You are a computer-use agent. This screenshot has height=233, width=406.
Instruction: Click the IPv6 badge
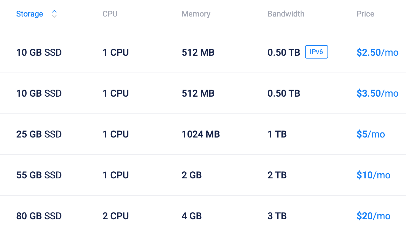pos(316,52)
